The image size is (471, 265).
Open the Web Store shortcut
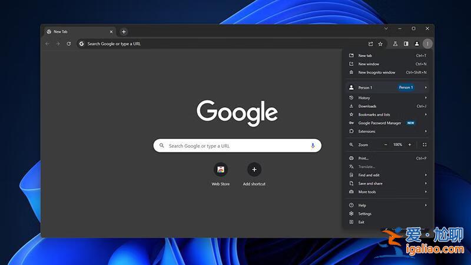click(x=221, y=170)
